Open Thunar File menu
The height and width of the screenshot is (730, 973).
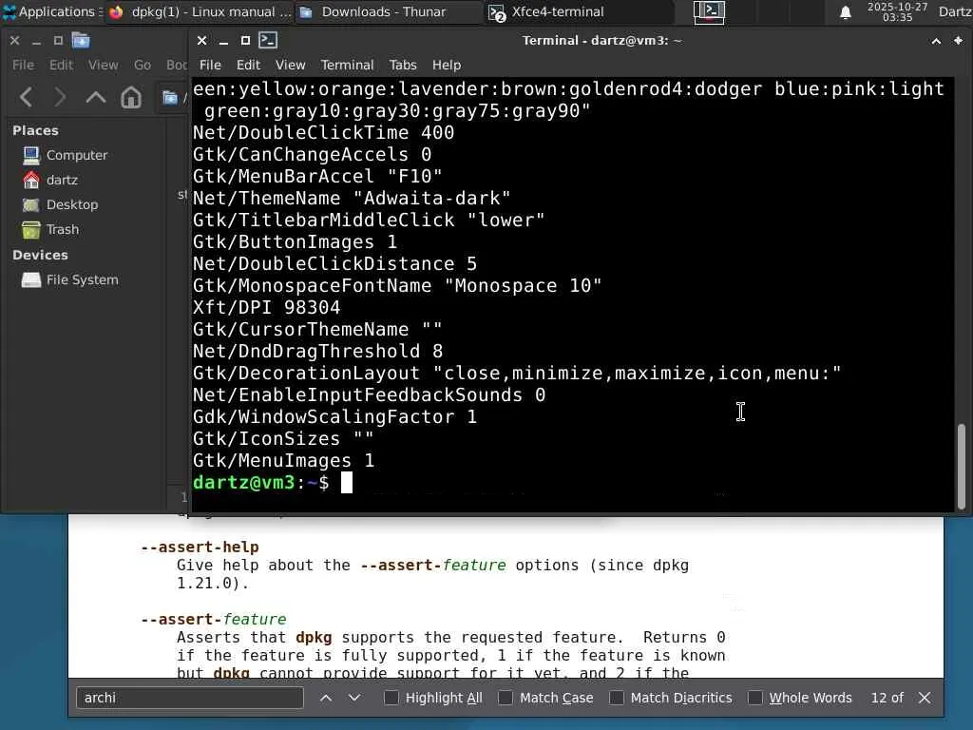[x=23, y=65]
